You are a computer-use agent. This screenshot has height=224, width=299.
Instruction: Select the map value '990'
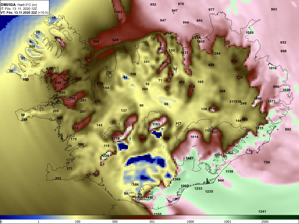click(58, 38)
